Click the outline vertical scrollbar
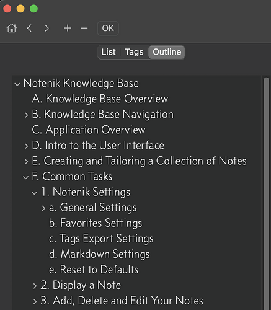The height and width of the screenshot is (310, 271). (266, 193)
